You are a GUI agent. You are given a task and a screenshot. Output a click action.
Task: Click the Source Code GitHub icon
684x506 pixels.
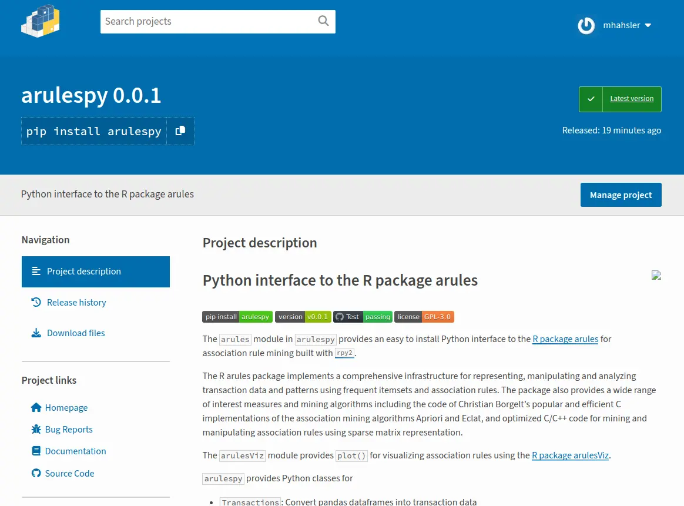tap(36, 473)
